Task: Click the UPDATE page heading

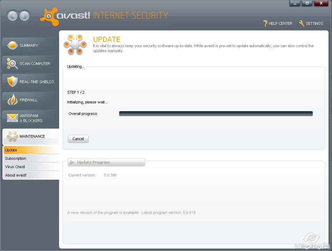Action: point(107,40)
